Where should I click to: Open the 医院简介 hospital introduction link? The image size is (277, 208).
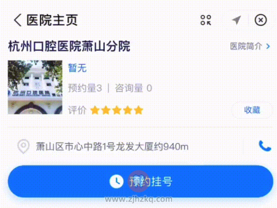click(x=246, y=46)
